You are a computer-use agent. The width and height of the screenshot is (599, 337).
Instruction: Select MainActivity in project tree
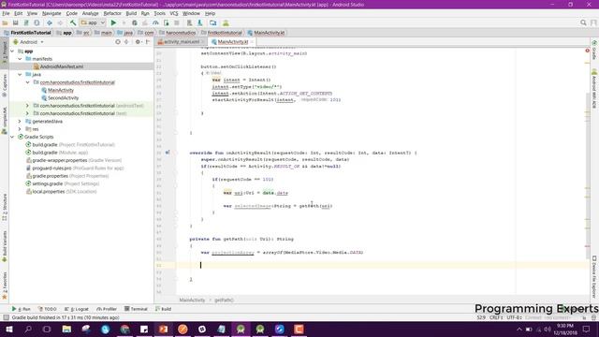pyautogui.click(x=61, y=90)
